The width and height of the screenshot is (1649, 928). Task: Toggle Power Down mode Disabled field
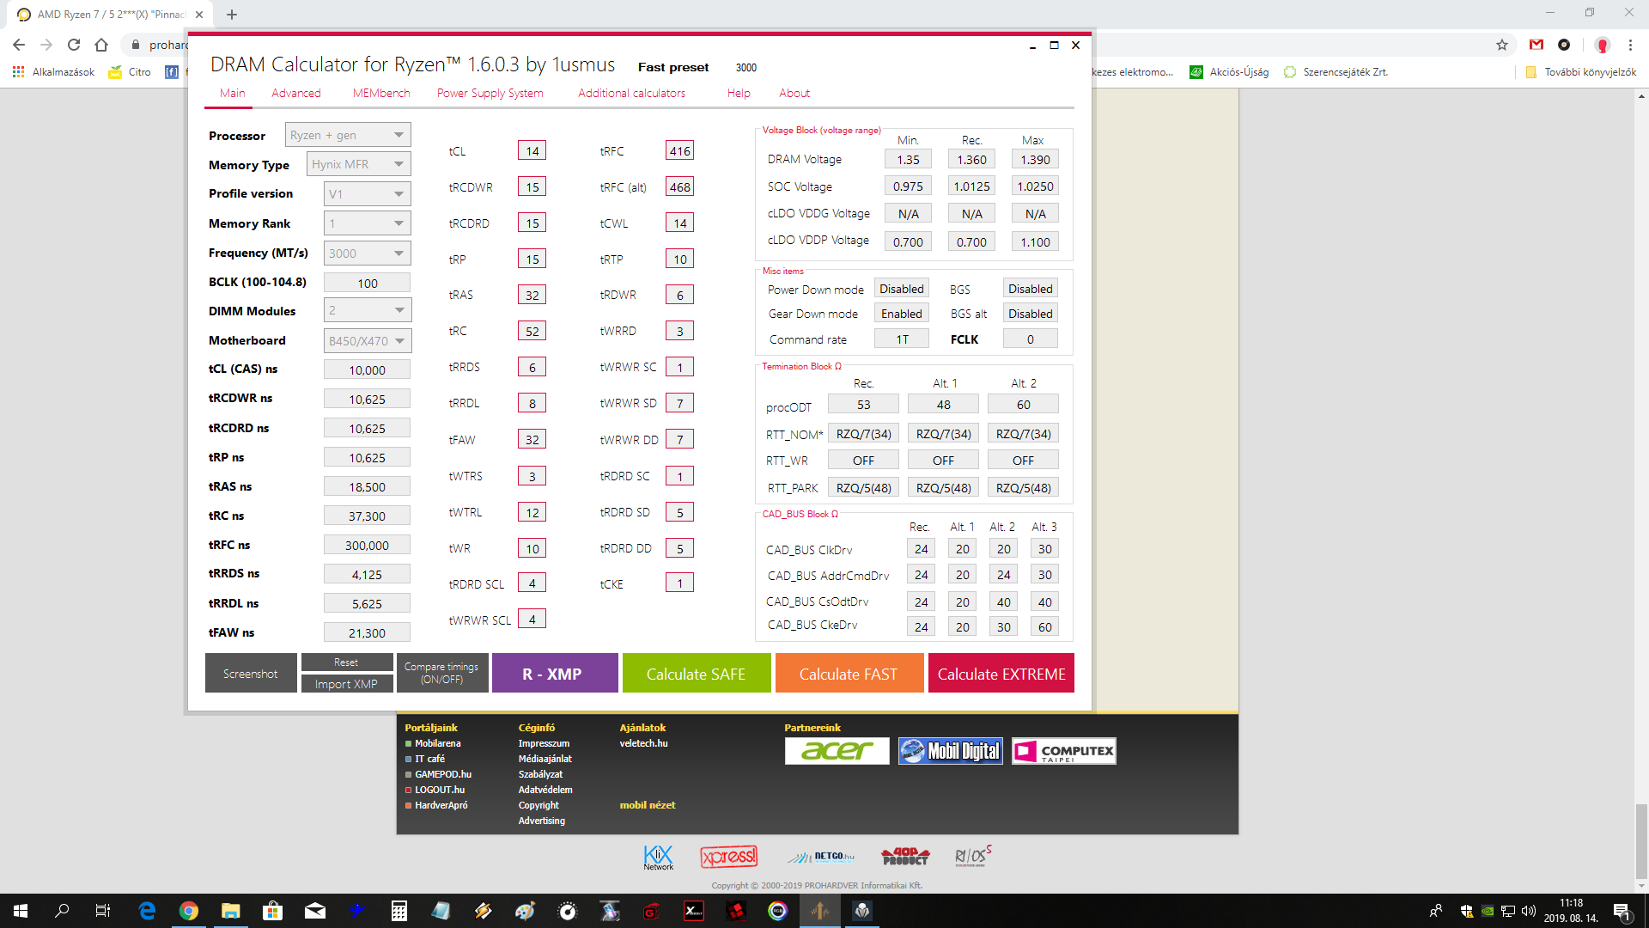pos(901,289)
